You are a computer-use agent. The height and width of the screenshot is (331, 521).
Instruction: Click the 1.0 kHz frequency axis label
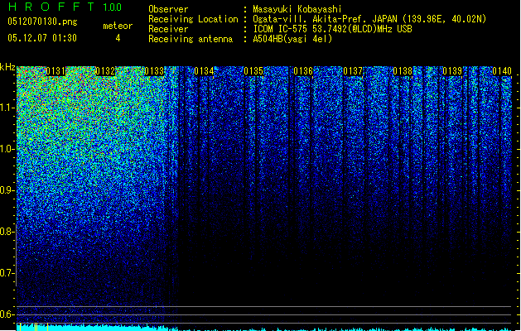pos(7,149)
